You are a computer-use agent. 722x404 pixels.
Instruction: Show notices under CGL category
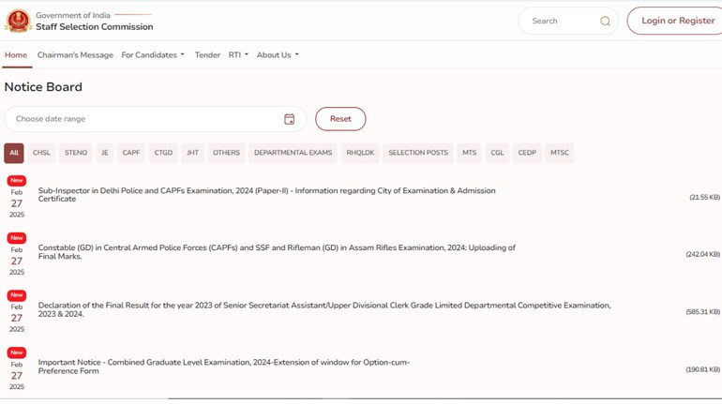pyautogui.click(x=497, y=153)
